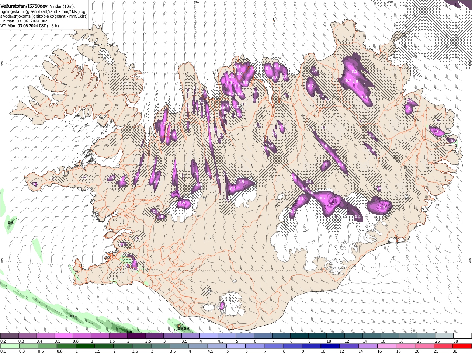
Task: Click the '30' label on the rain legend row
Action: [456, 351]
